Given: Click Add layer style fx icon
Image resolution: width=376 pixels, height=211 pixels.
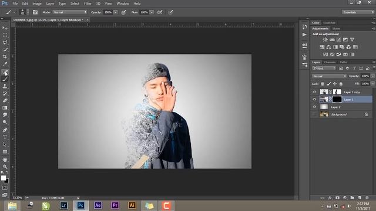Looking at the screenshot, I should (x=330, y=198).
